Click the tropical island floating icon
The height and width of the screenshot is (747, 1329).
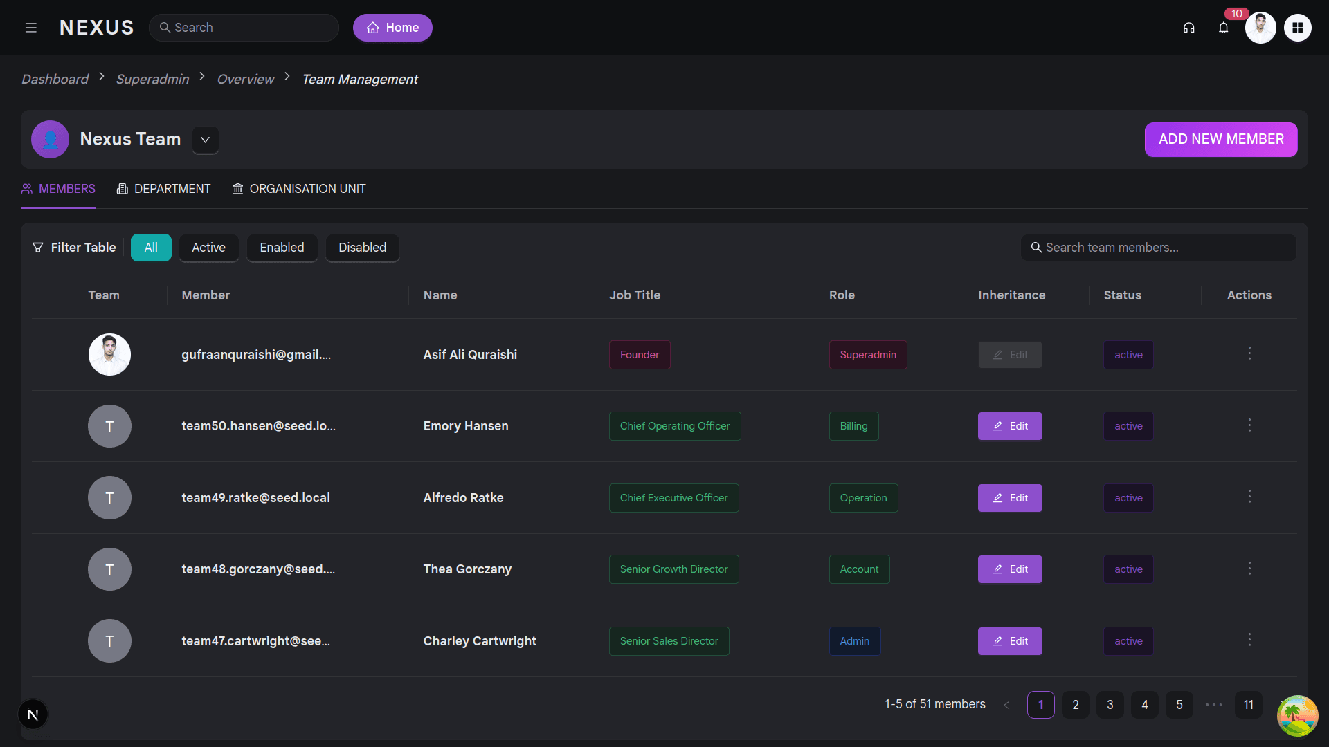click(1297, 716)
